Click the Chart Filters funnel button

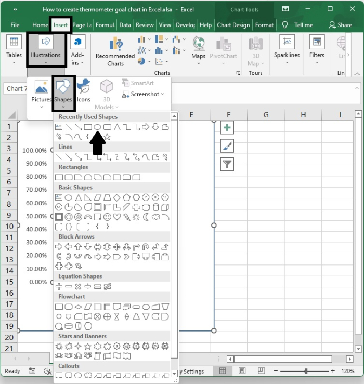click(227, 164)
